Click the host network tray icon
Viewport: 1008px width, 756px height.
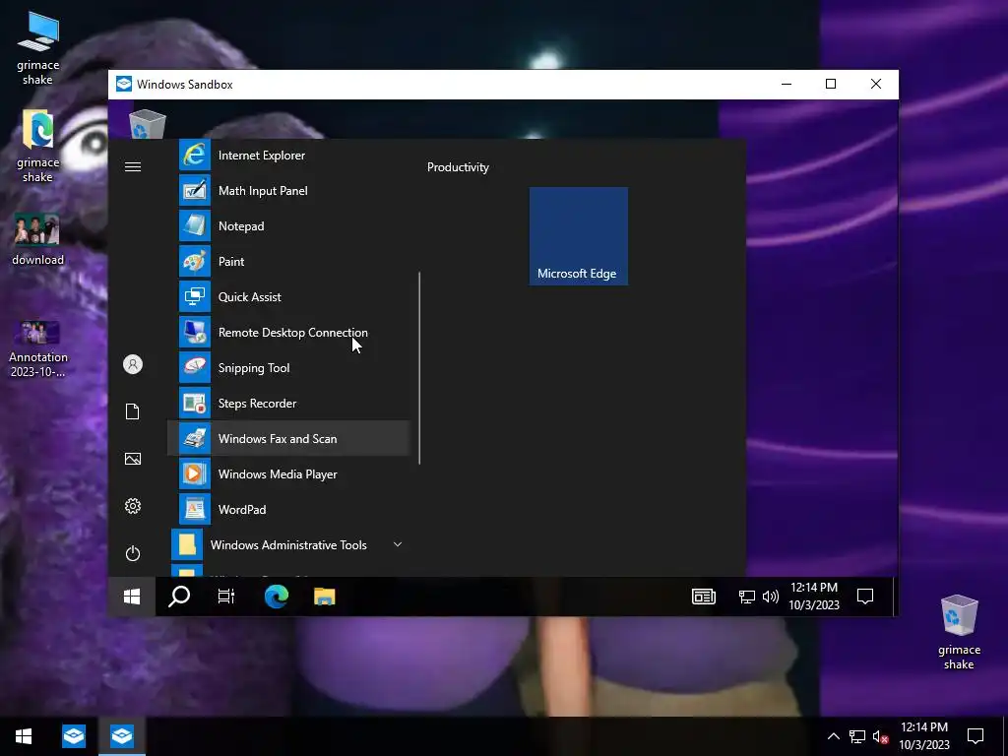(857, 736)
